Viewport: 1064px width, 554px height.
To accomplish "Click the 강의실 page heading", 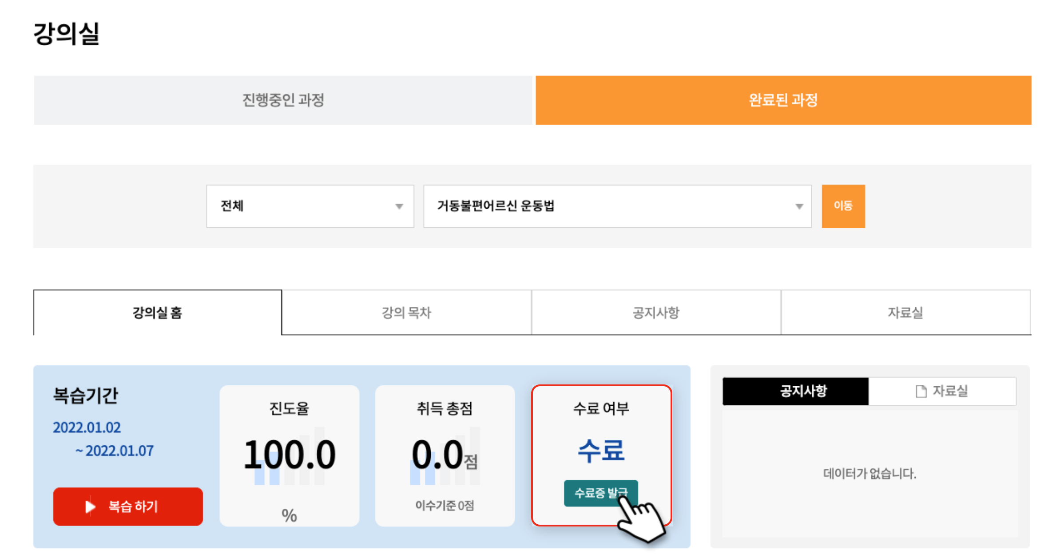I will click(x=67, y=34).
